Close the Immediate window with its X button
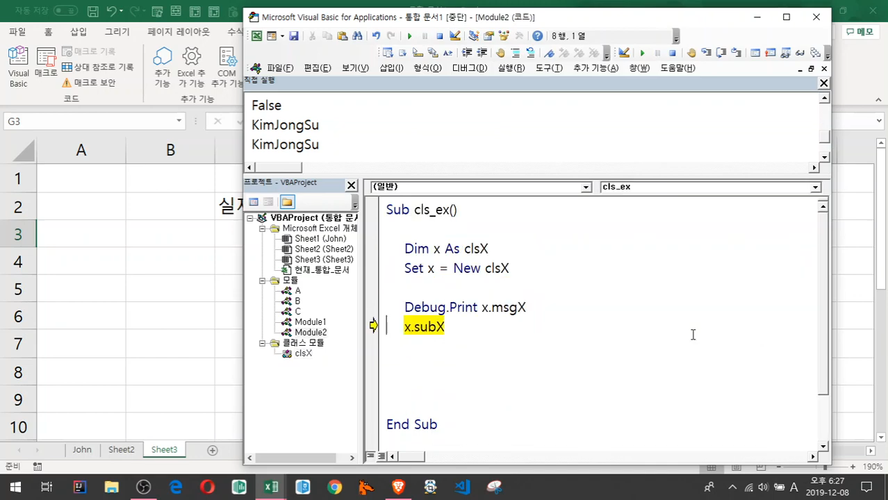This screenshot has width=888, height=500. [823, 83]
